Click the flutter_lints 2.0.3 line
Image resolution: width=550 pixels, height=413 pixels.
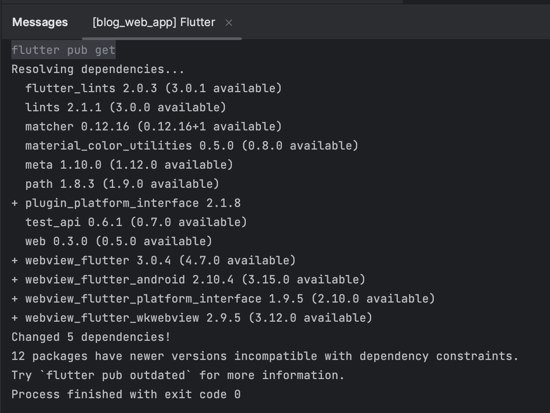click(154, 88)
